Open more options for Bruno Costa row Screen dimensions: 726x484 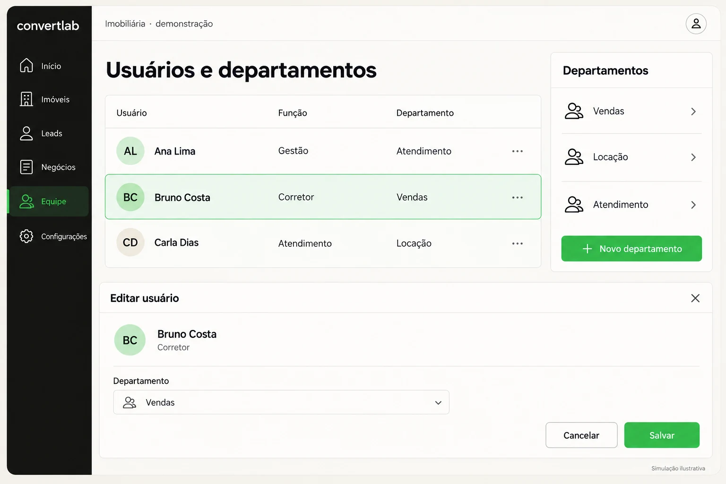pyautogui.click(x=517, y=197)
